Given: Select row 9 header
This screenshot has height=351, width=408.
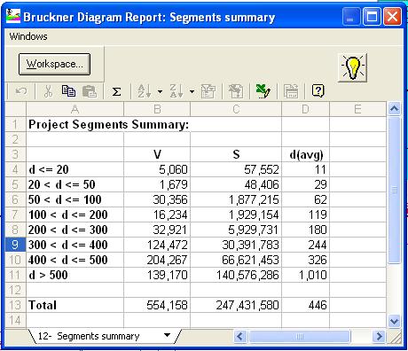Looking at the screenshot, I should [x=15, y=245].
